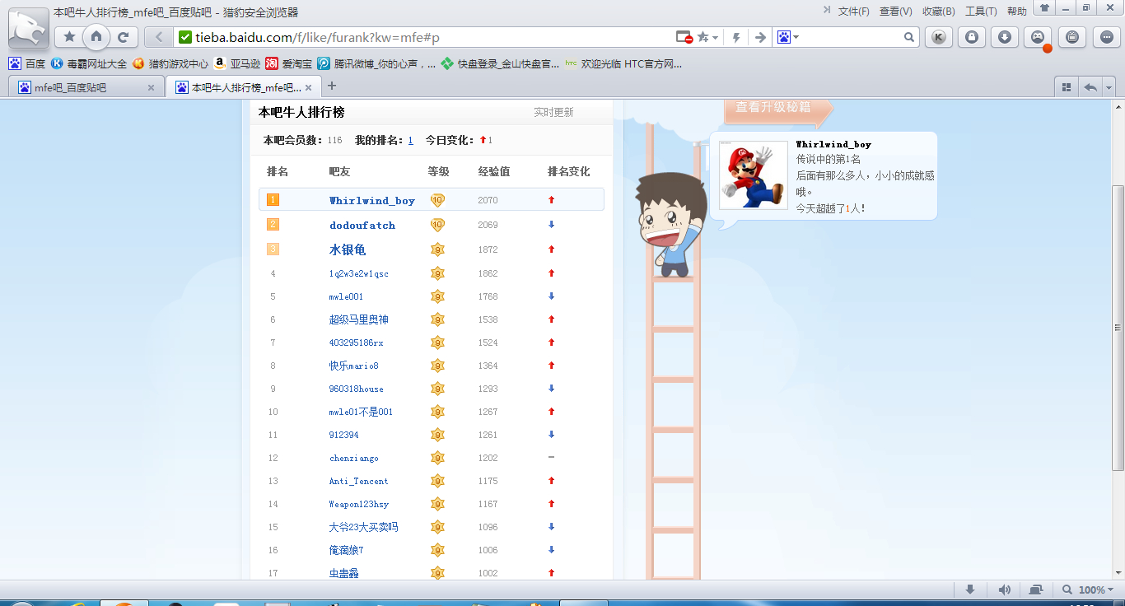Image resolution: width=1125 pixels, height=606 pixels.
Task: Open a new tab with the plus button
Action: (332, 86)
